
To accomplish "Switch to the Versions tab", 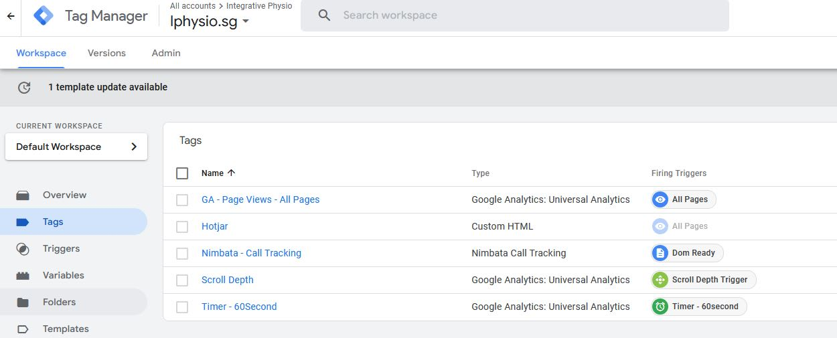I will [x=106, y=53].
